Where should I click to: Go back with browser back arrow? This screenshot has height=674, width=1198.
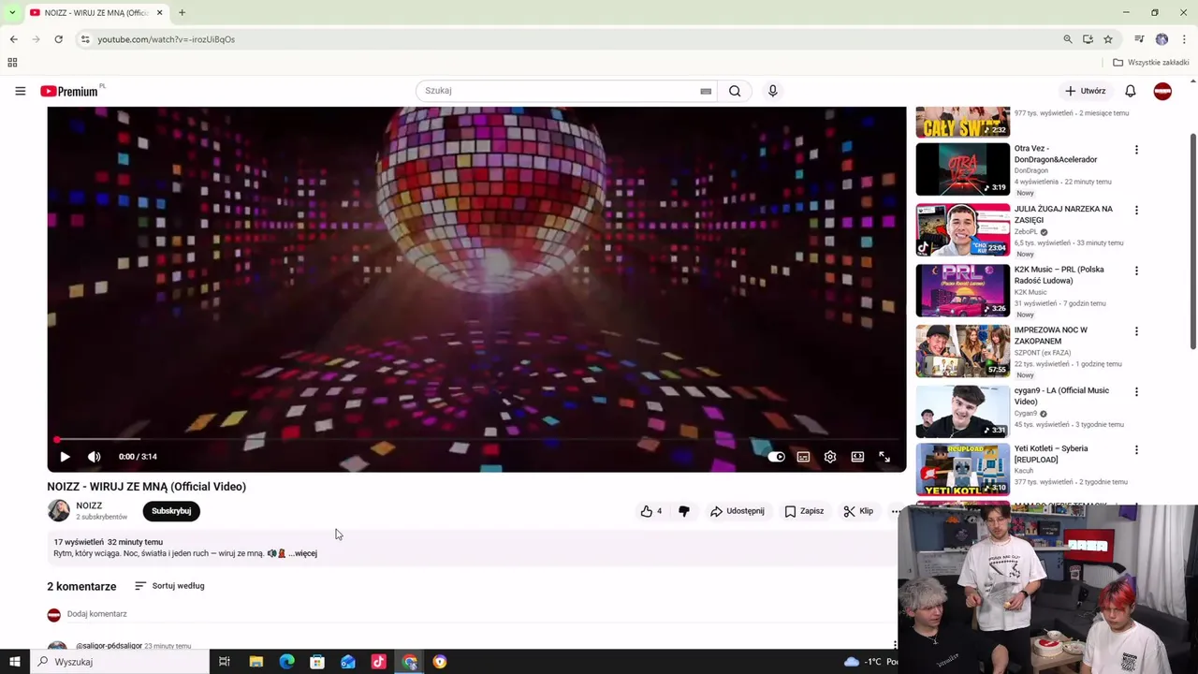13,39
